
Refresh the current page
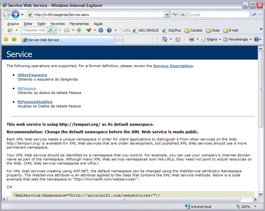pos(175,14)
